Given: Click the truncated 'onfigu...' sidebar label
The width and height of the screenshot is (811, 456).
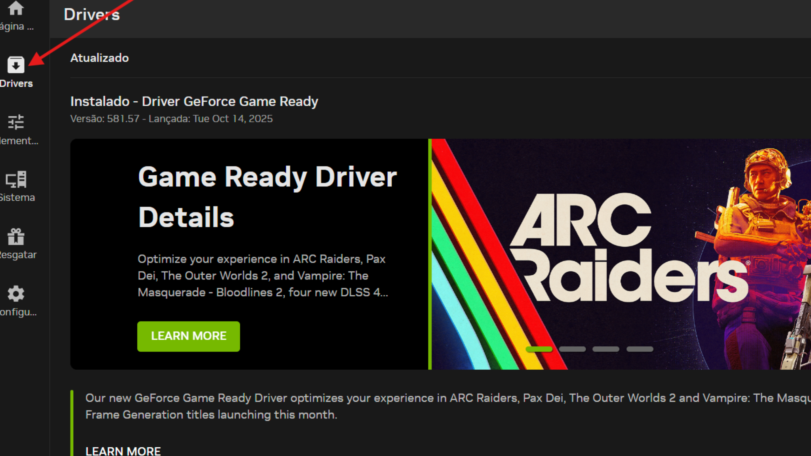Looking at the screenshot, I should (x=18, y=312).
